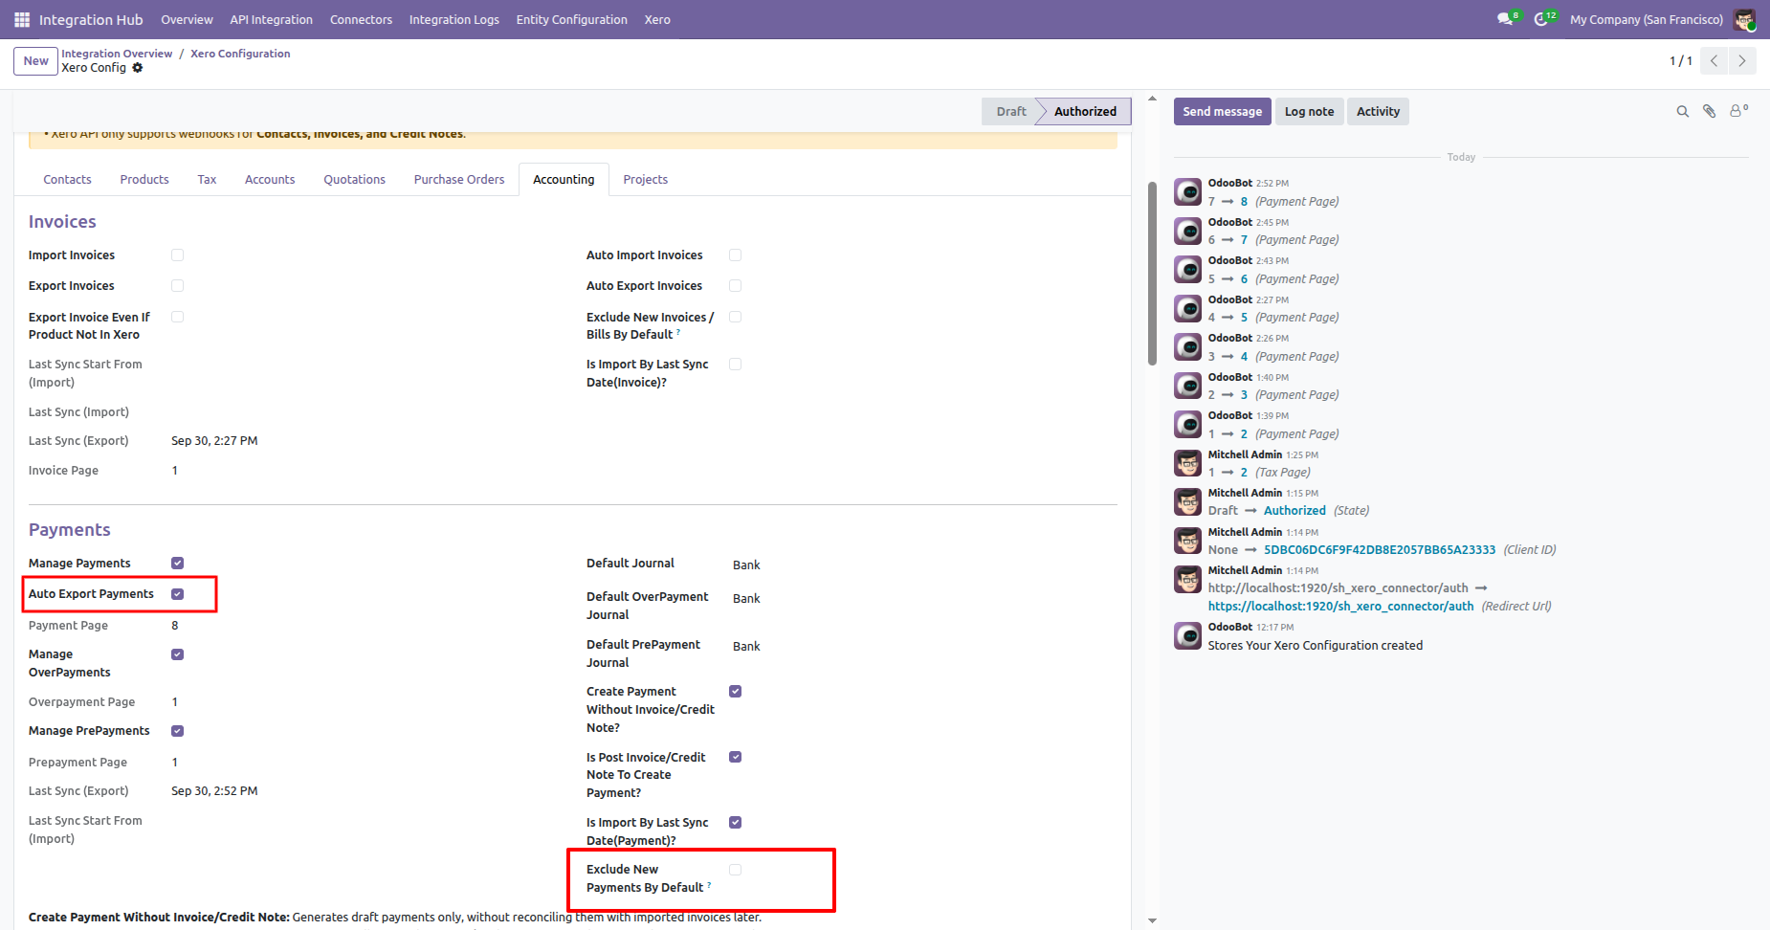Image resolution: width=1770 pixels, height=930 pixels.
Task: Click OdooBot avatar on the 2:52 PM message
Action: coord(1187,192)
